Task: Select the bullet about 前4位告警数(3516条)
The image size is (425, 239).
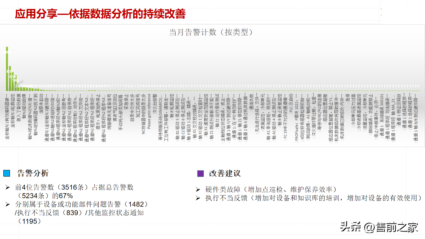Action: 74,191
